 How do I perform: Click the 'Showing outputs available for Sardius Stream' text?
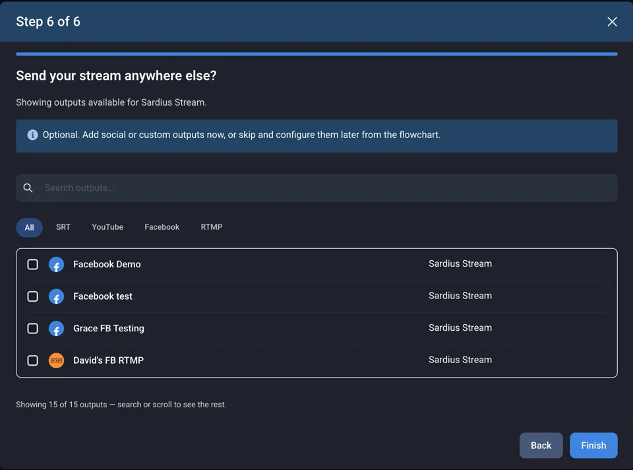(111, 102)
